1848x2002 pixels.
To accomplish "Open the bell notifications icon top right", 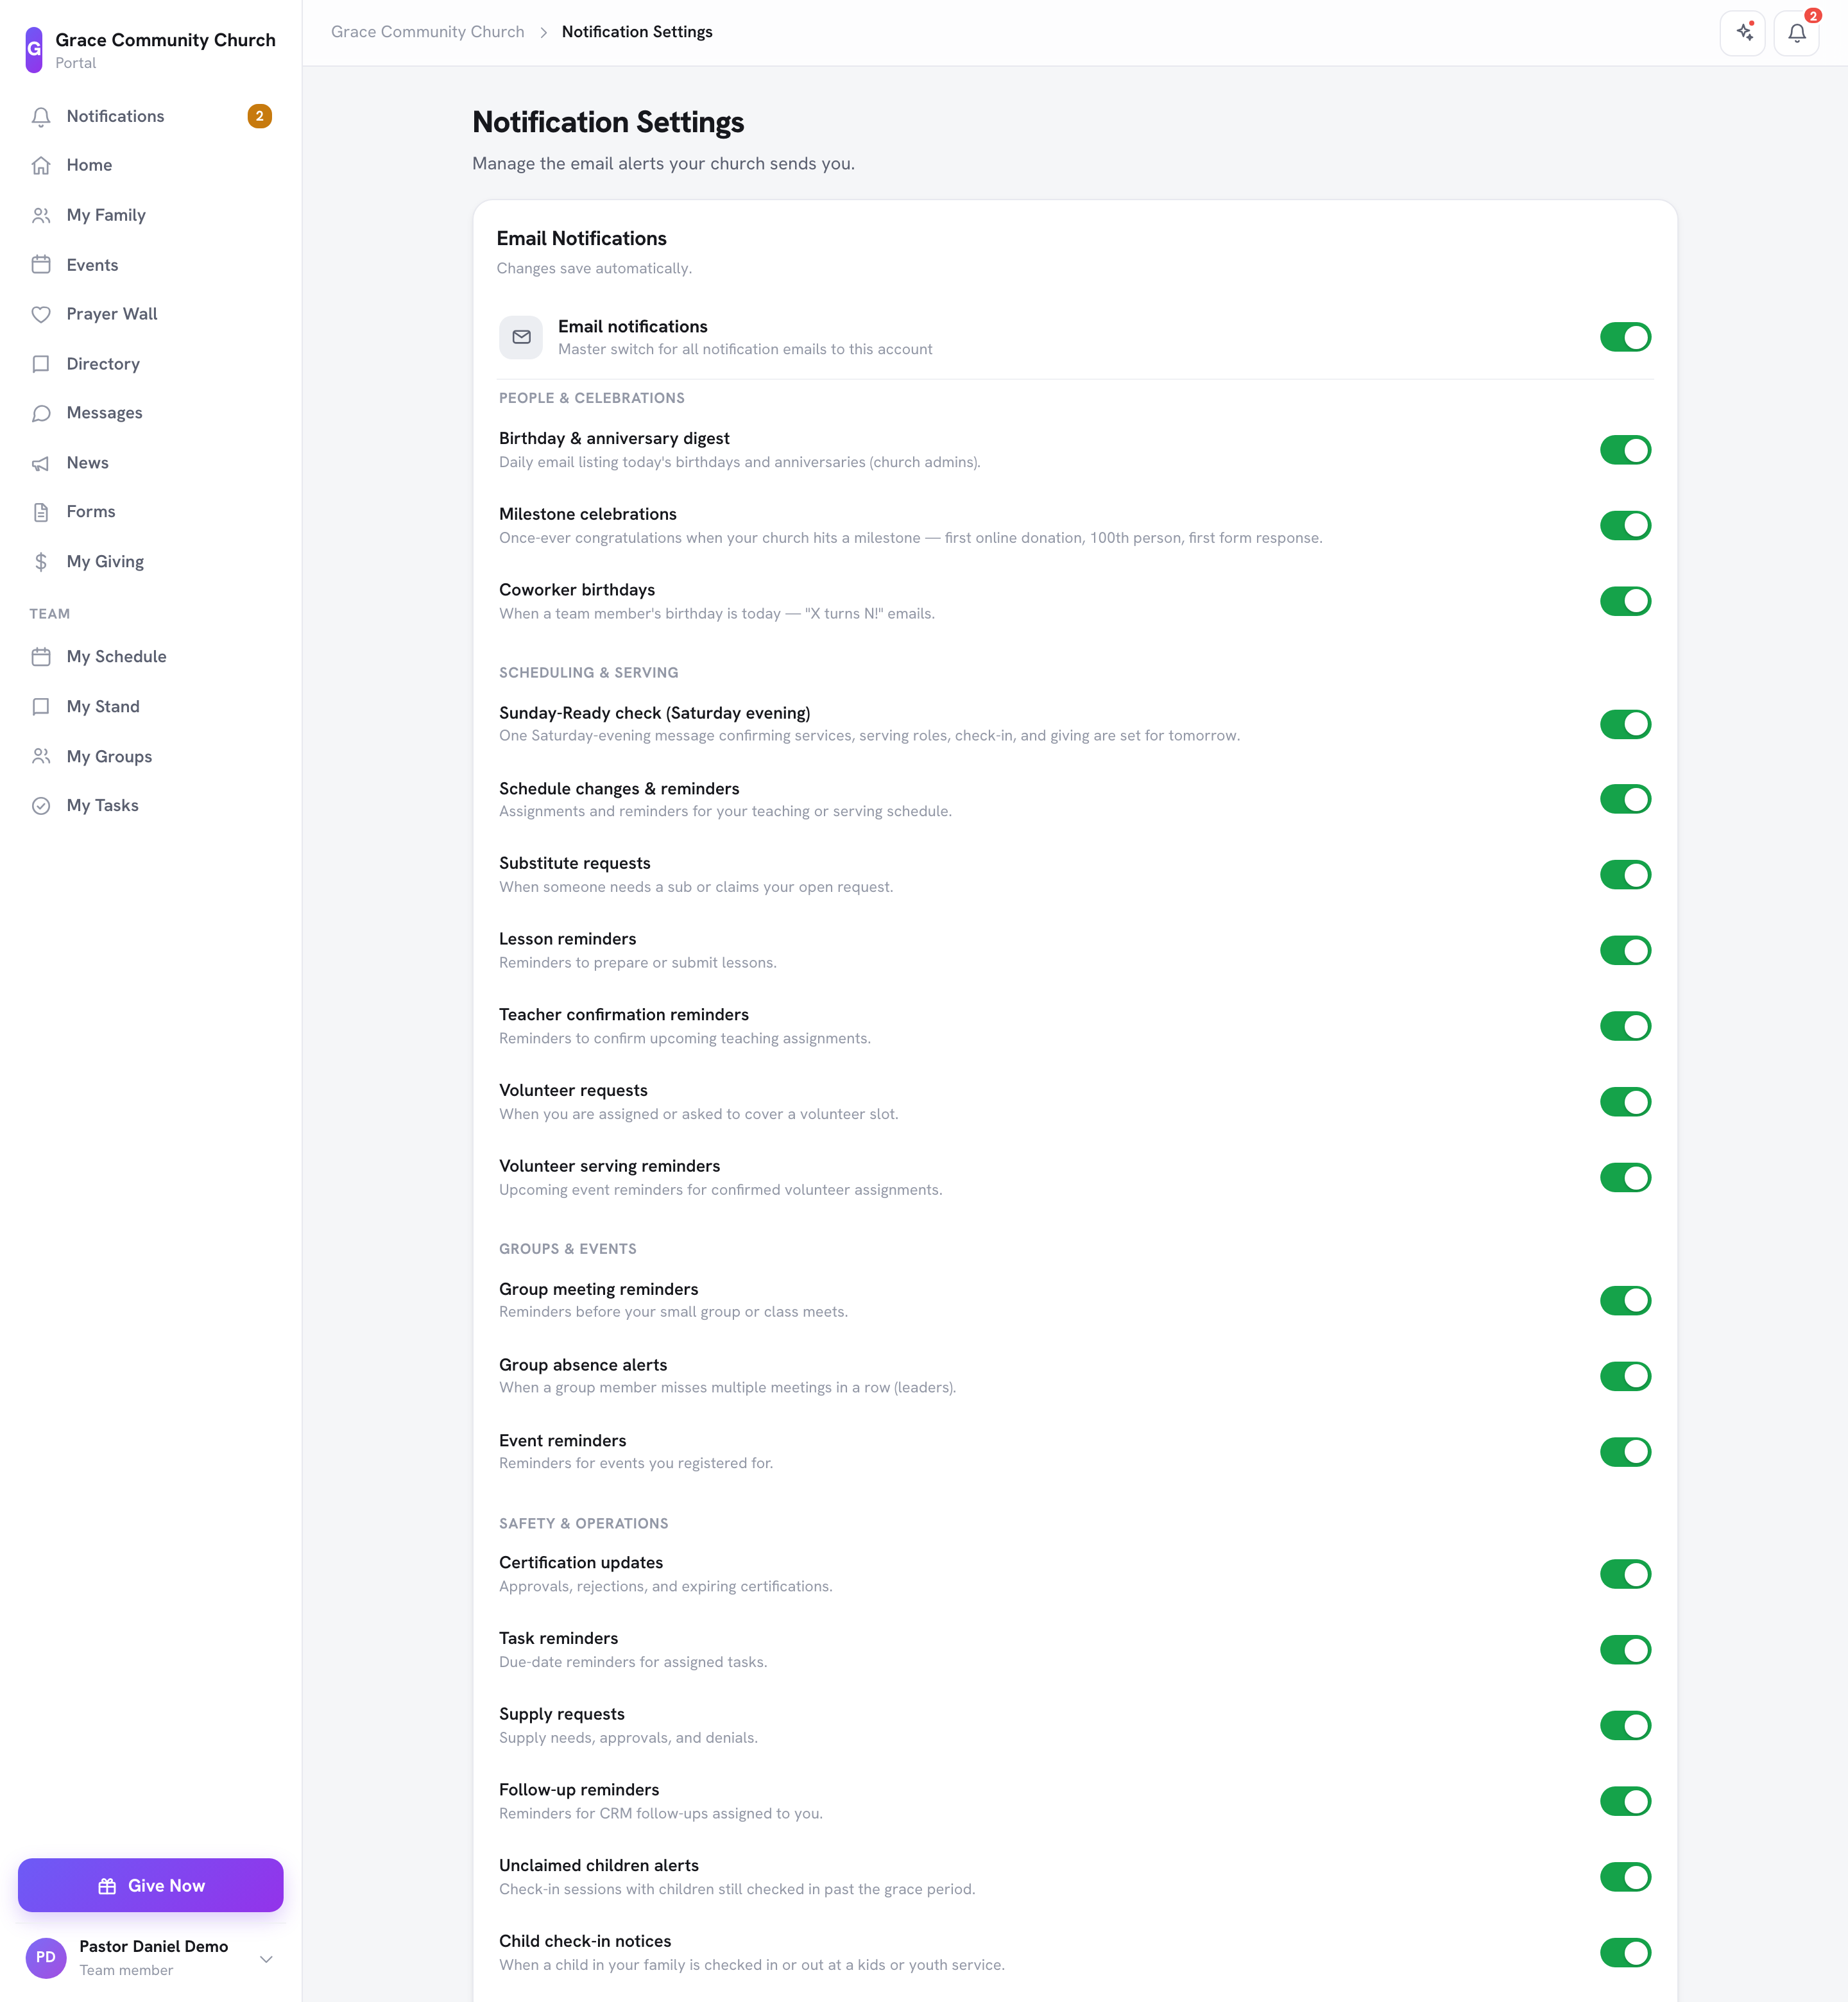I will 1796,33.
